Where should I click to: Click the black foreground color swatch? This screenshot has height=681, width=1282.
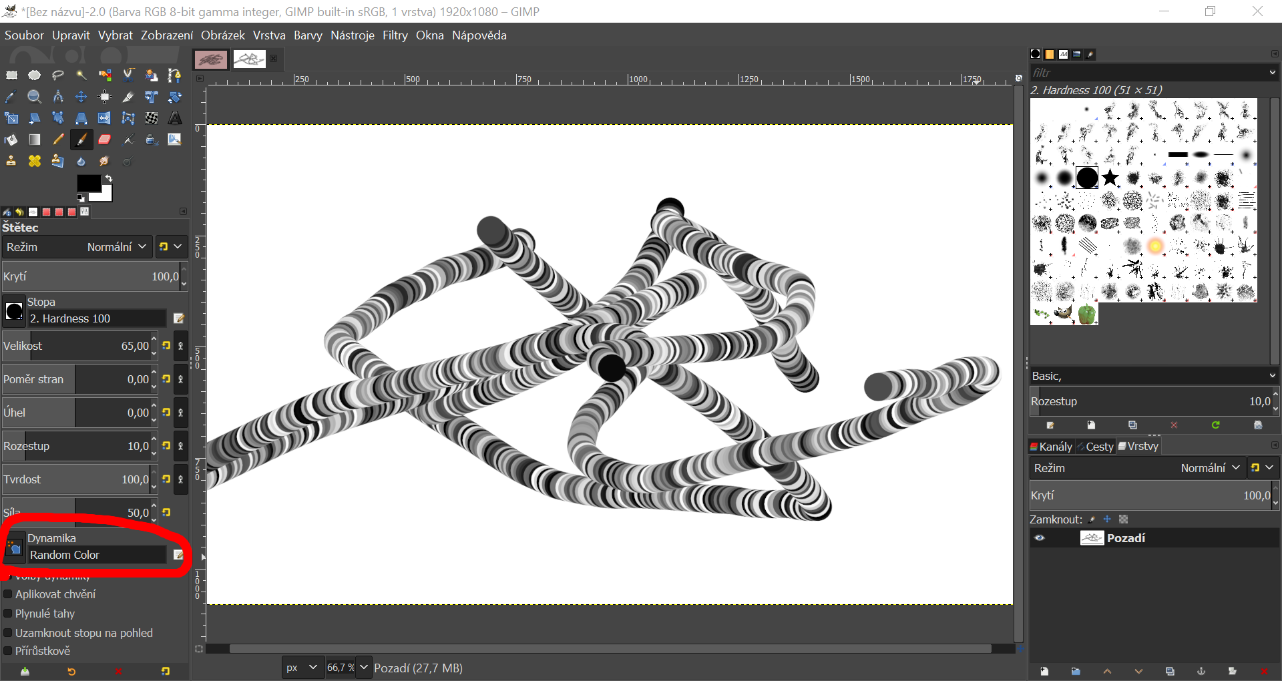click(89, 183)
